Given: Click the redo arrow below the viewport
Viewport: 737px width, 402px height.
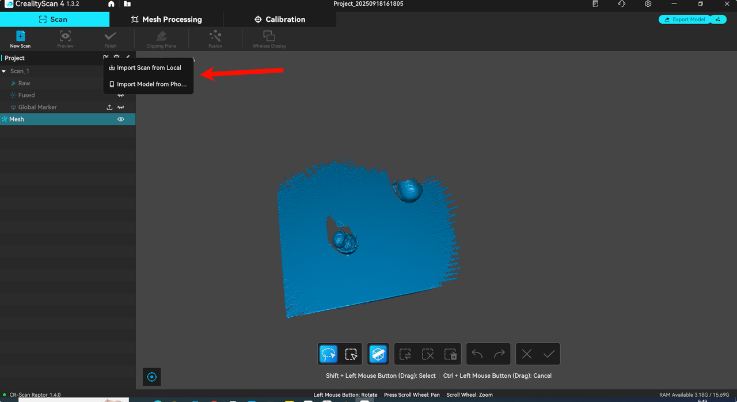Looking at the screenshot, I should [499, 354].
